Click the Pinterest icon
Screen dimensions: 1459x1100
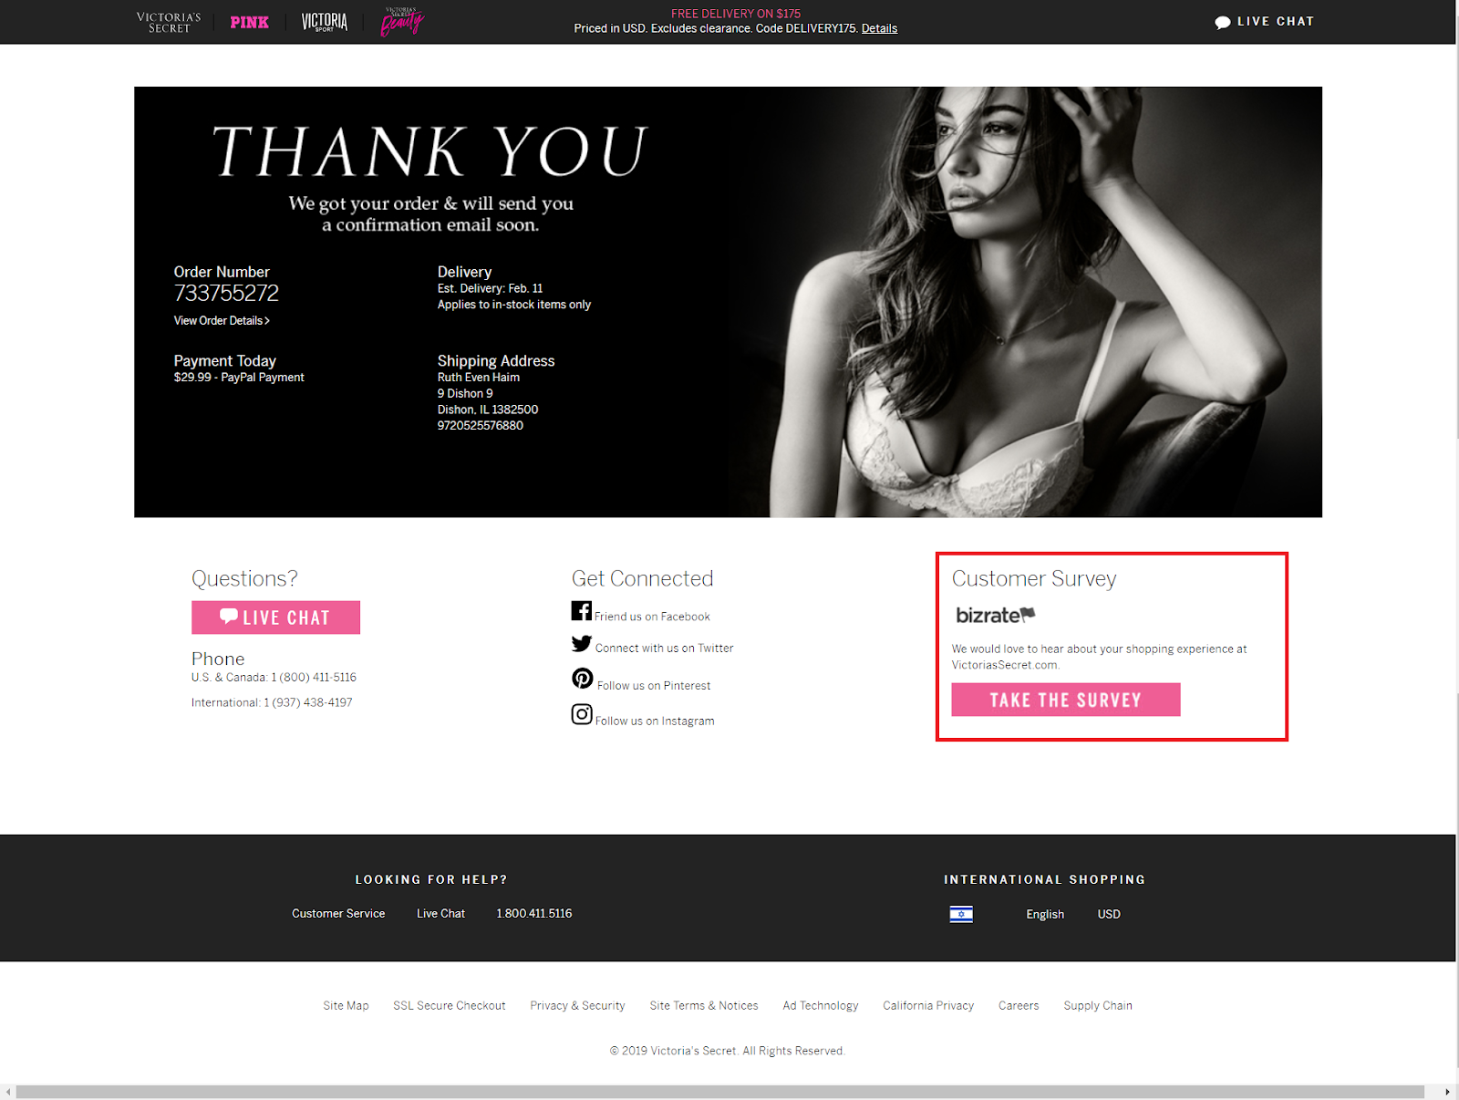(x=583, y=678)
